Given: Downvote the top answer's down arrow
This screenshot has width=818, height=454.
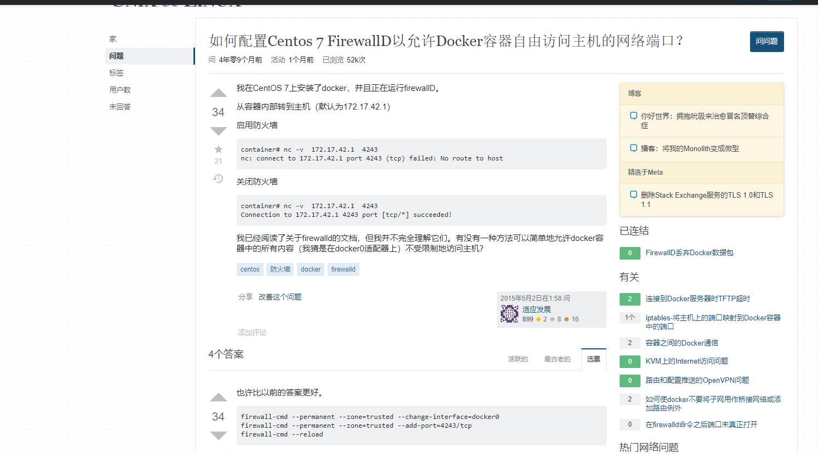Looking at the screenshot, I should (219, 435).
